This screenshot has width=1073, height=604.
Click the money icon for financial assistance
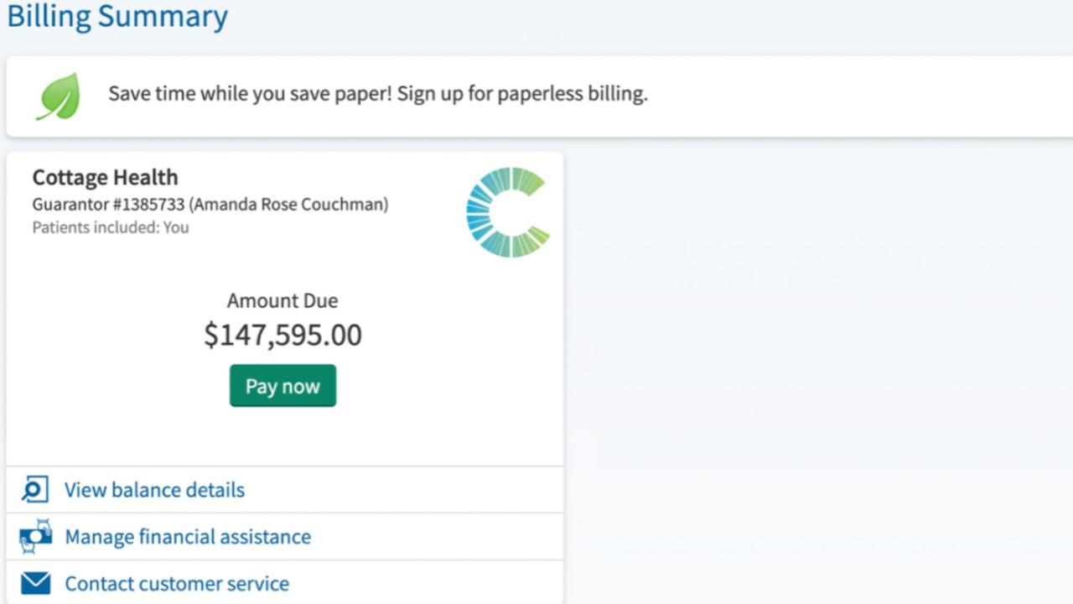coord(36,536)
